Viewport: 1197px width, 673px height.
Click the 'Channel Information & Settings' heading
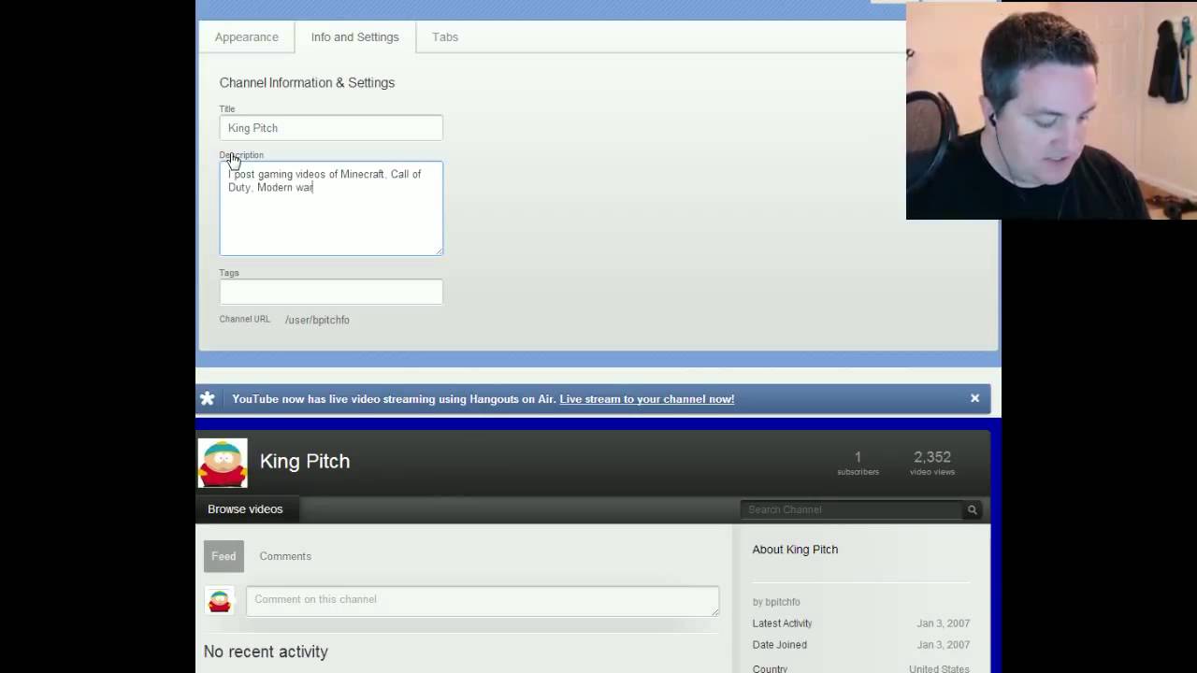[307, 82]
